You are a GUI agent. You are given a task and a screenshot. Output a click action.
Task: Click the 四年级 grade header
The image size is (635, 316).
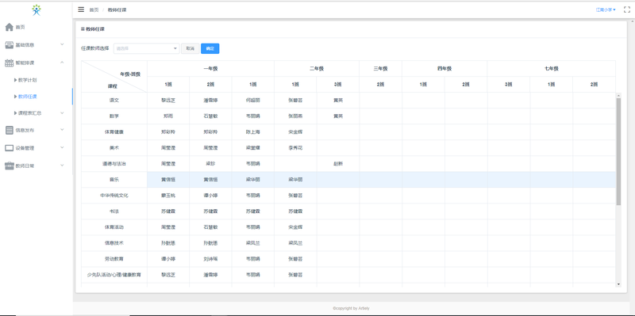click(444, 69)
